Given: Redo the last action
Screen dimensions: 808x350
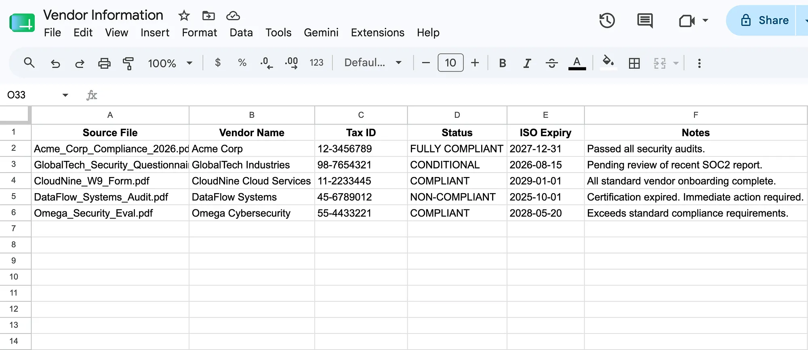Looking at the screenshot, I should (80, 63).
